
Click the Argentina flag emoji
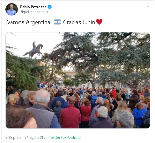57,22
